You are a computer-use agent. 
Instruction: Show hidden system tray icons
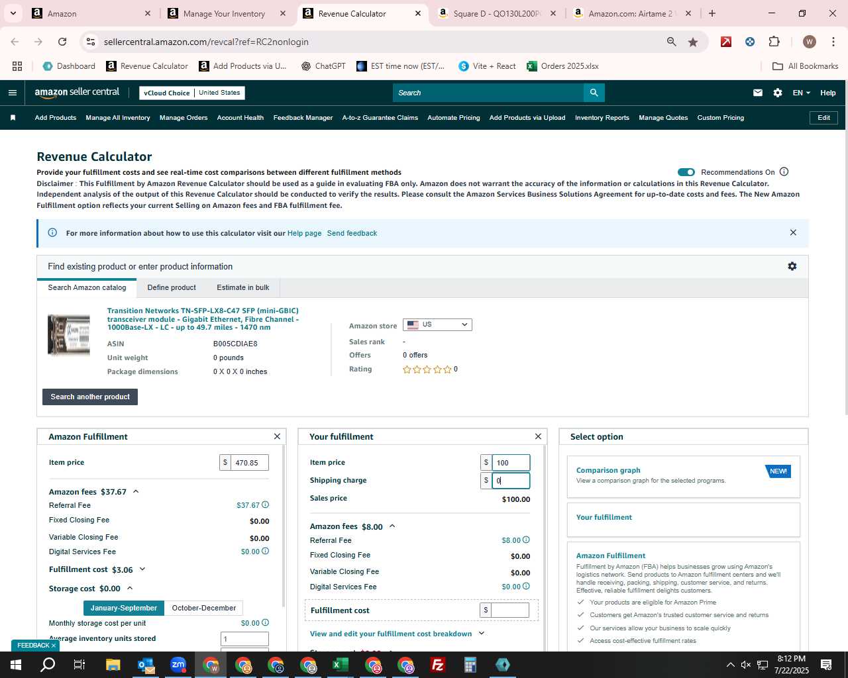(730, 665)
